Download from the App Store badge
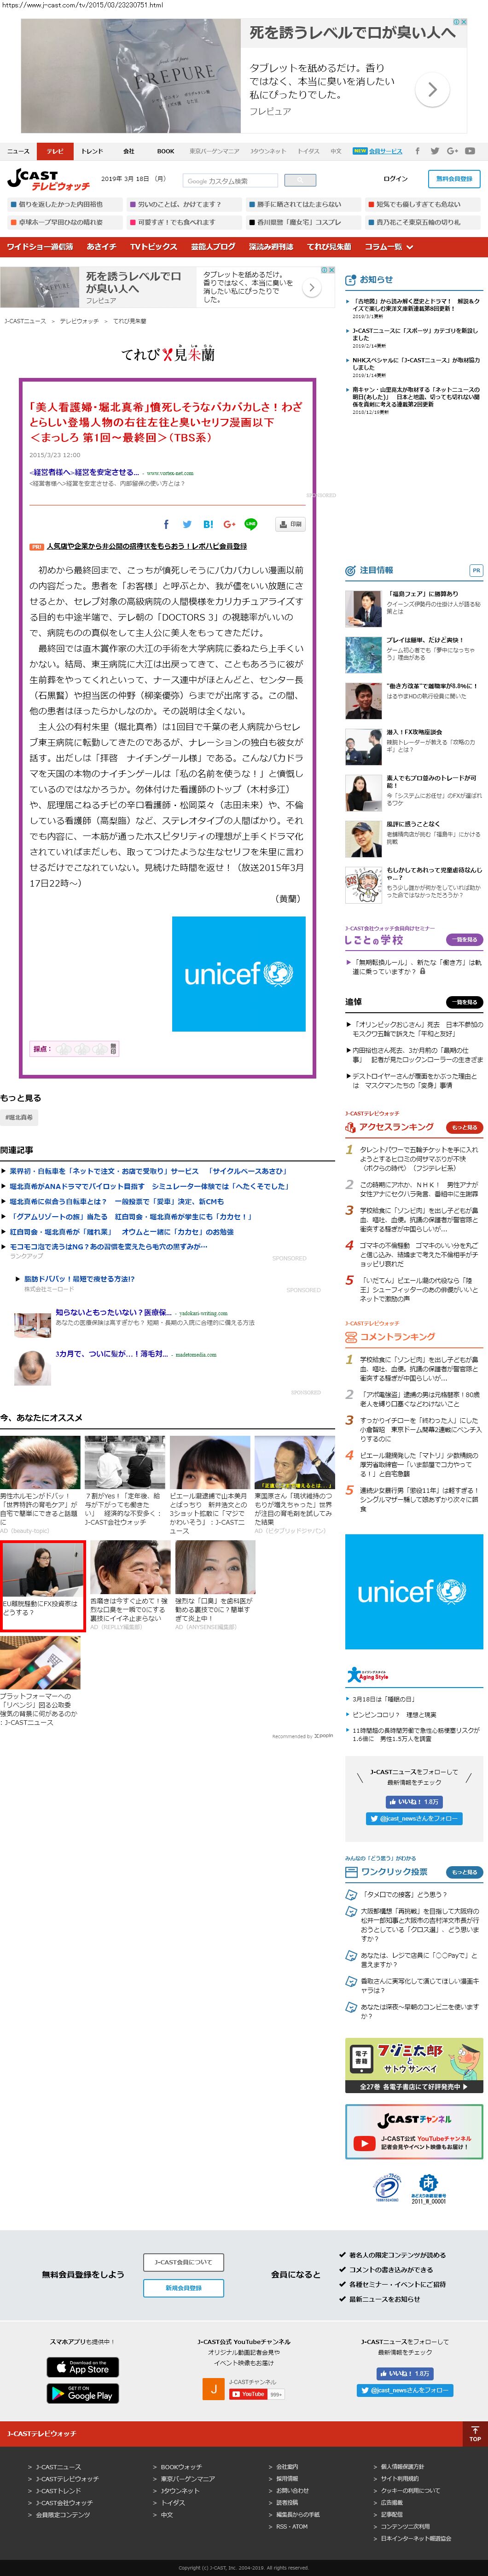488x2576 pixels. (x=83, y=2367)
